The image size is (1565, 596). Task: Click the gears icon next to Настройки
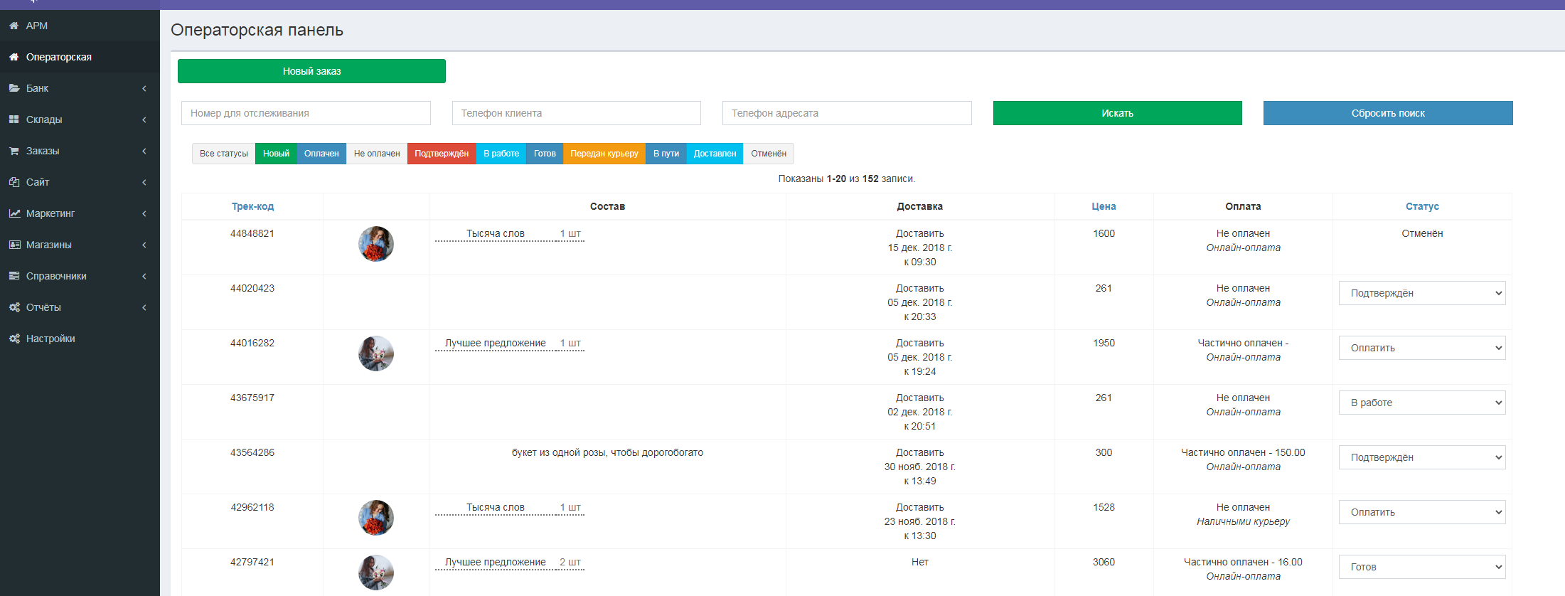pyautogui.click(x=14, y=339)
